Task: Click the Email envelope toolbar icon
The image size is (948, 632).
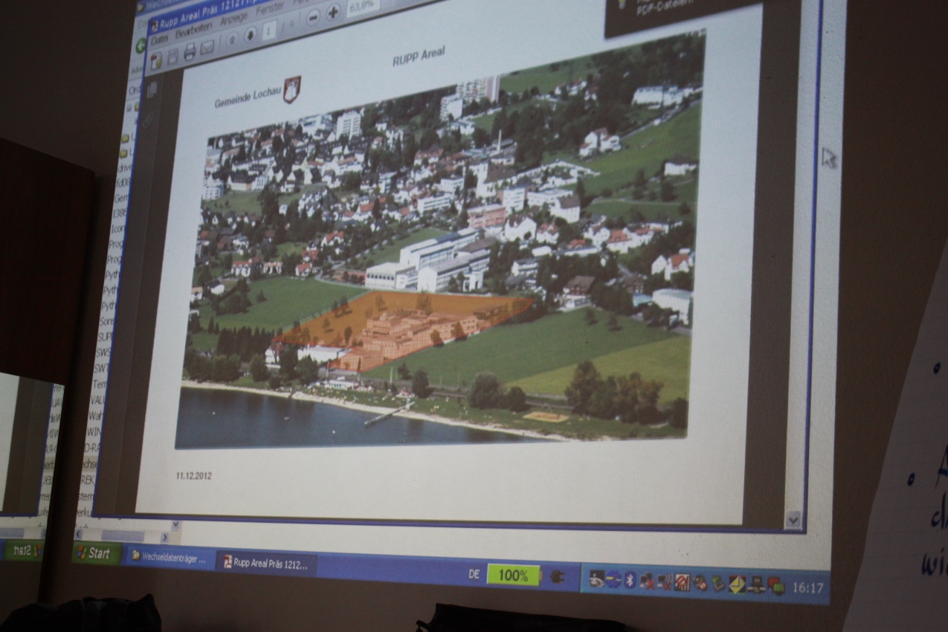Action: [x=207, y=48]
